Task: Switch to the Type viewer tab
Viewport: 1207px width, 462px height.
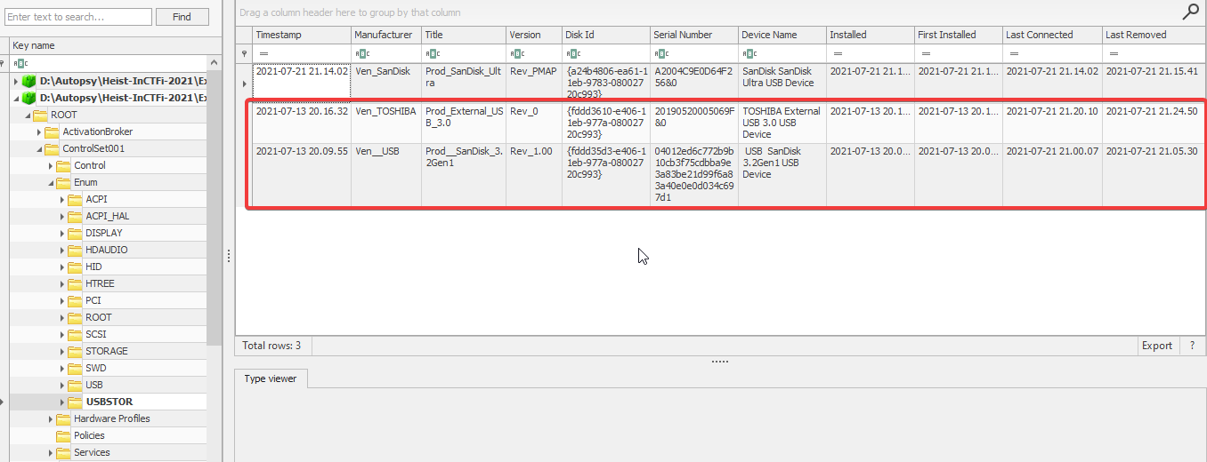Action: [x=271, y=378]
